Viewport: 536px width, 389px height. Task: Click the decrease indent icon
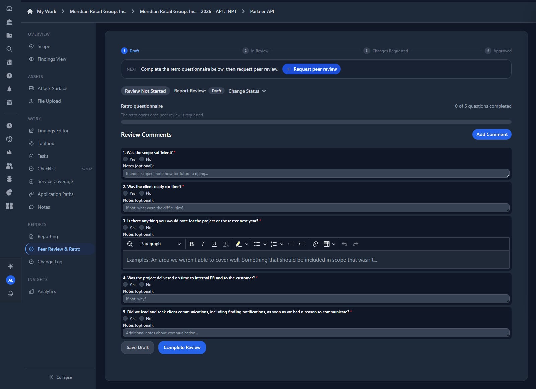291,244
